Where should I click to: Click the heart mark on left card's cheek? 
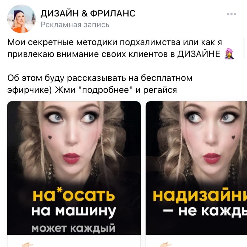[50, 137]
